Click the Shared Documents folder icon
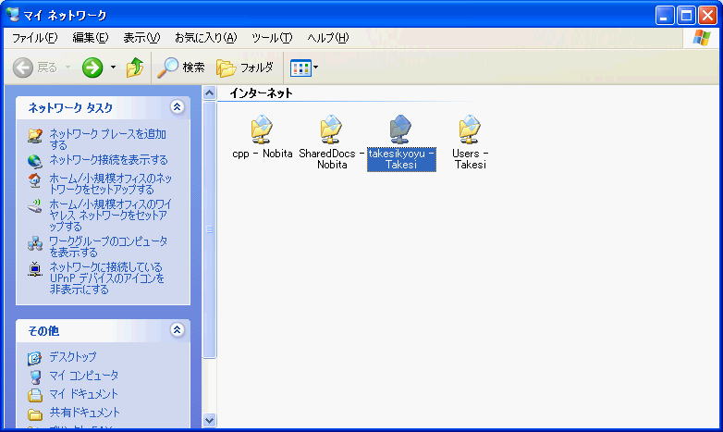723x432 pixels. 34,414
